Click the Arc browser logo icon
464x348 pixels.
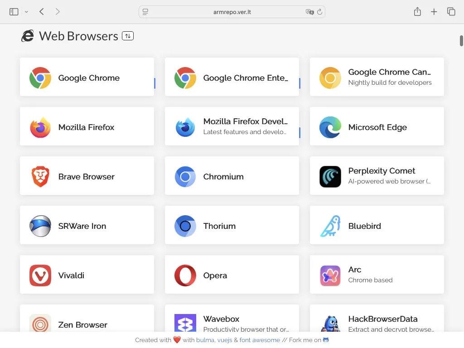(x=330, y=275)
